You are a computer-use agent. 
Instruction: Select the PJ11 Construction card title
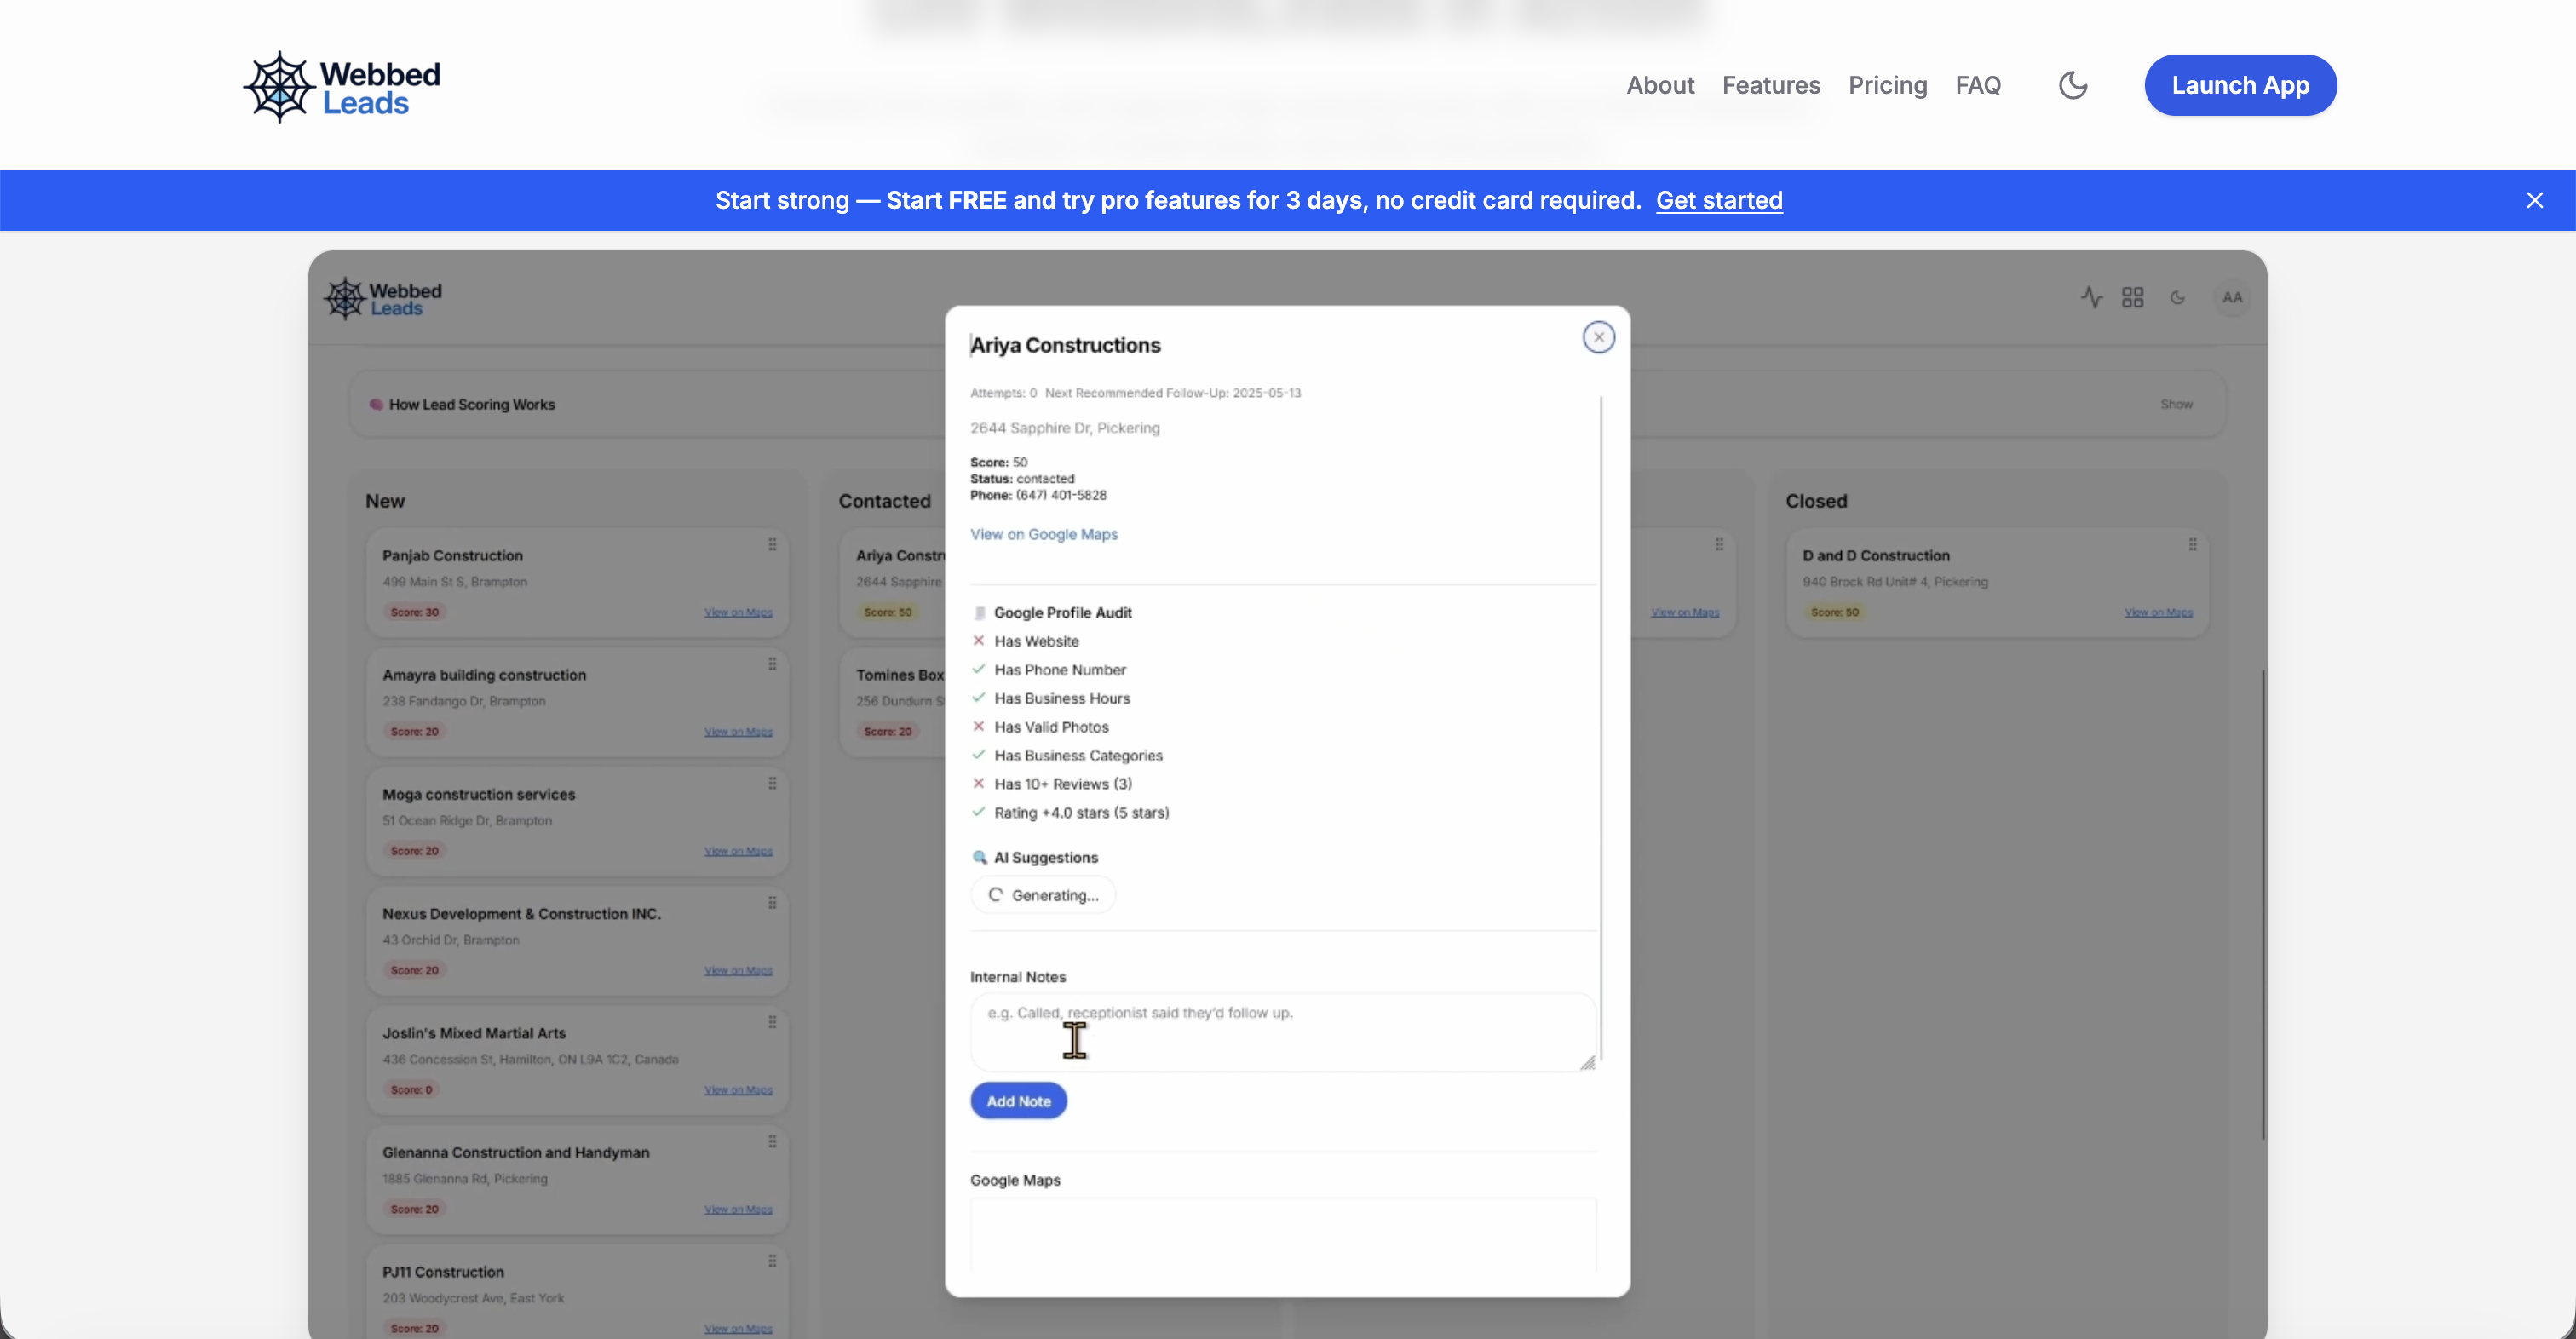pyautogui.click(x=443, y=1272)
